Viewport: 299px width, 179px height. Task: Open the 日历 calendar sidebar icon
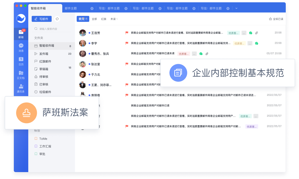pyautogui.click(x=21, y=61)
